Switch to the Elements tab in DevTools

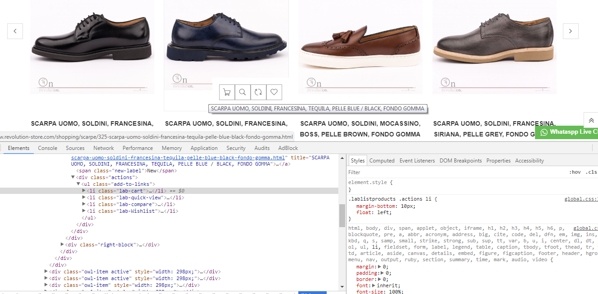click(x=18, y=148)
